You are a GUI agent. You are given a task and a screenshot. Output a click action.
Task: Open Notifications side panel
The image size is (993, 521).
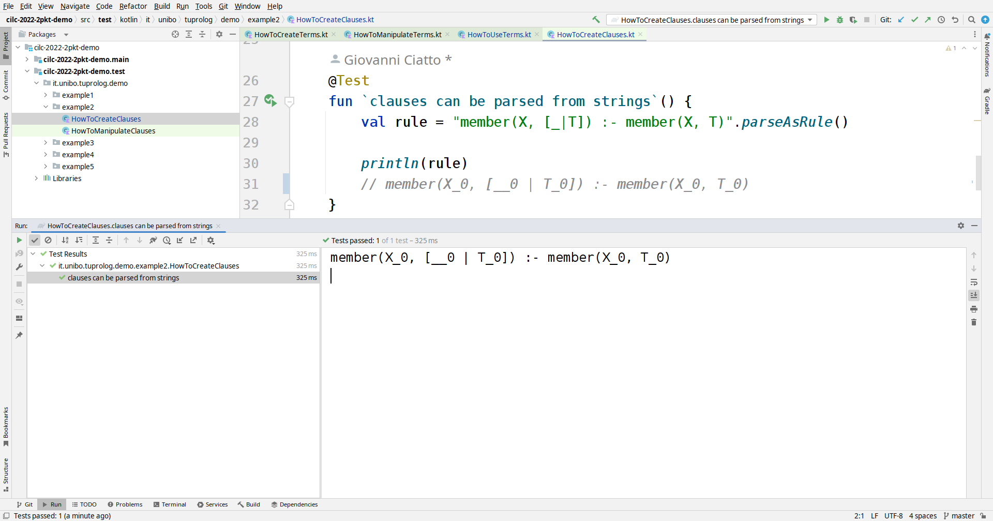(x=987, y=54)
